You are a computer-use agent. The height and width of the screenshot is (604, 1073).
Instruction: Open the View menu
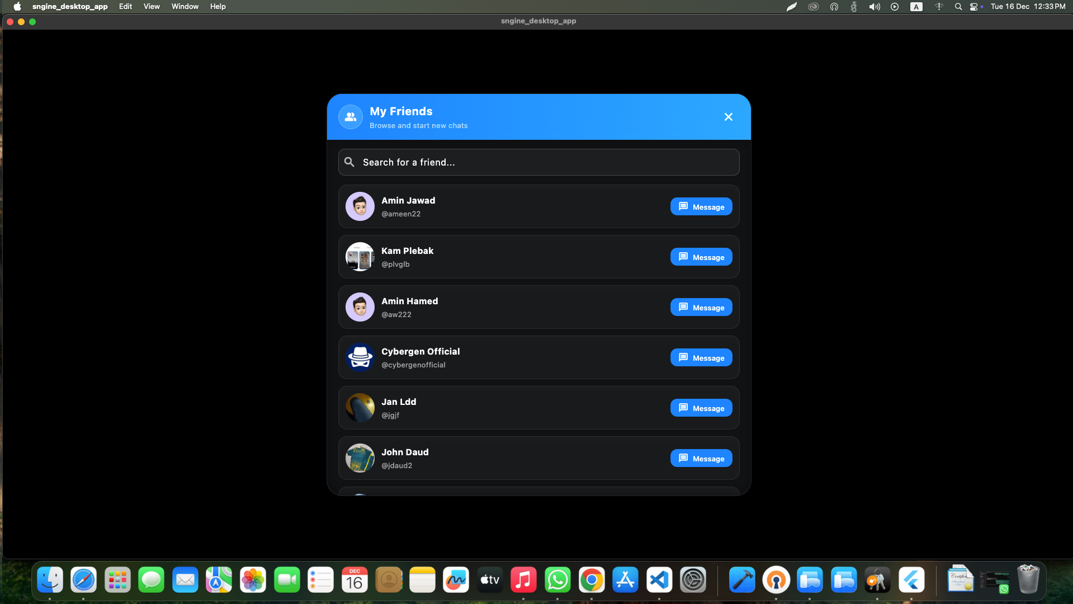pyautogui.click(x=152, y=6)
